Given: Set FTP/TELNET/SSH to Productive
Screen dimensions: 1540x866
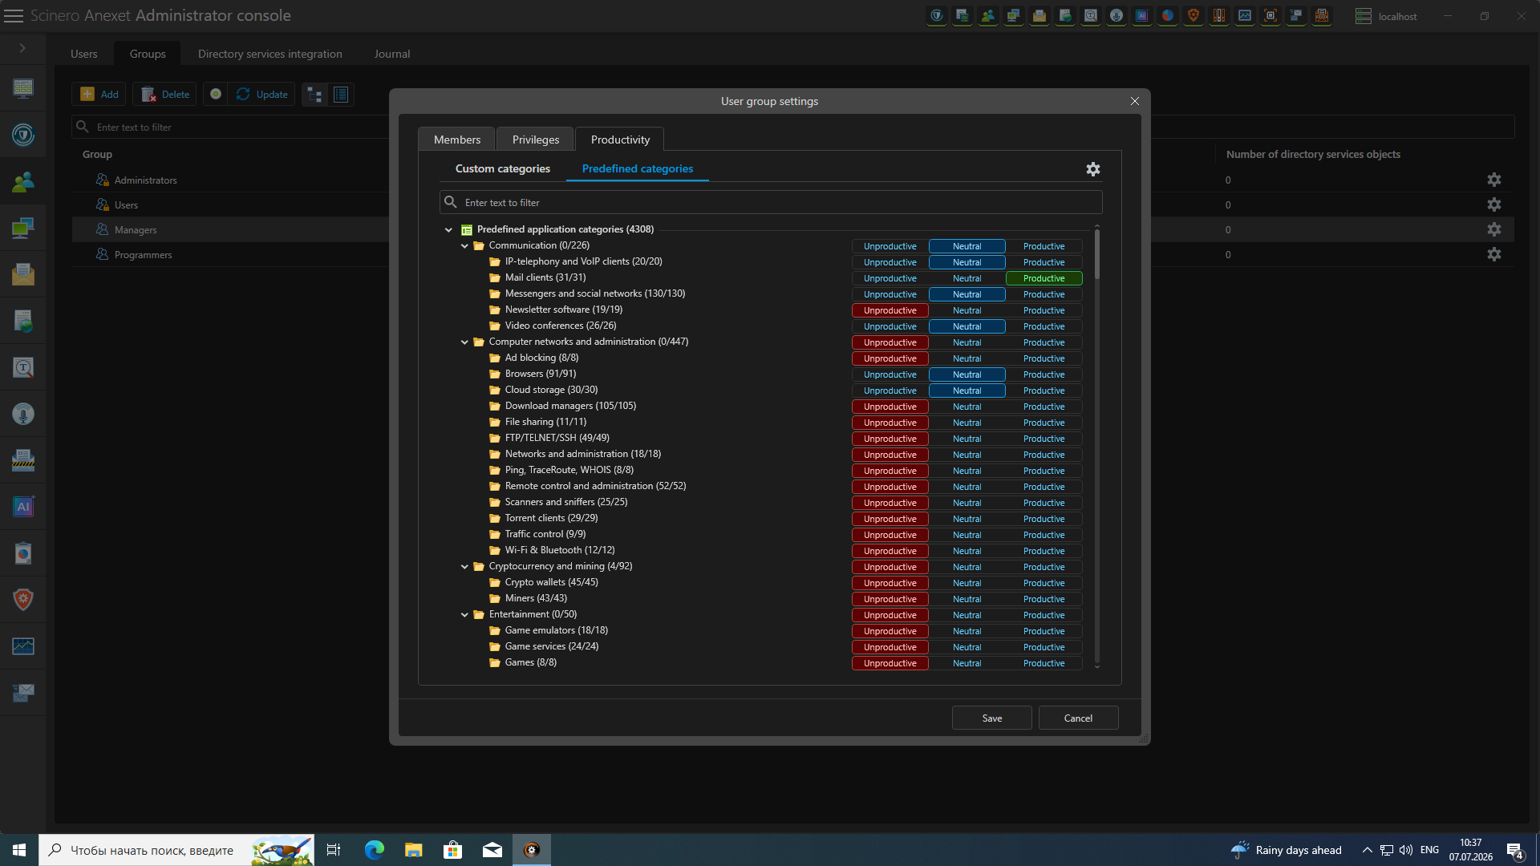Looking at the screenshot, I should coord(1044,439).
